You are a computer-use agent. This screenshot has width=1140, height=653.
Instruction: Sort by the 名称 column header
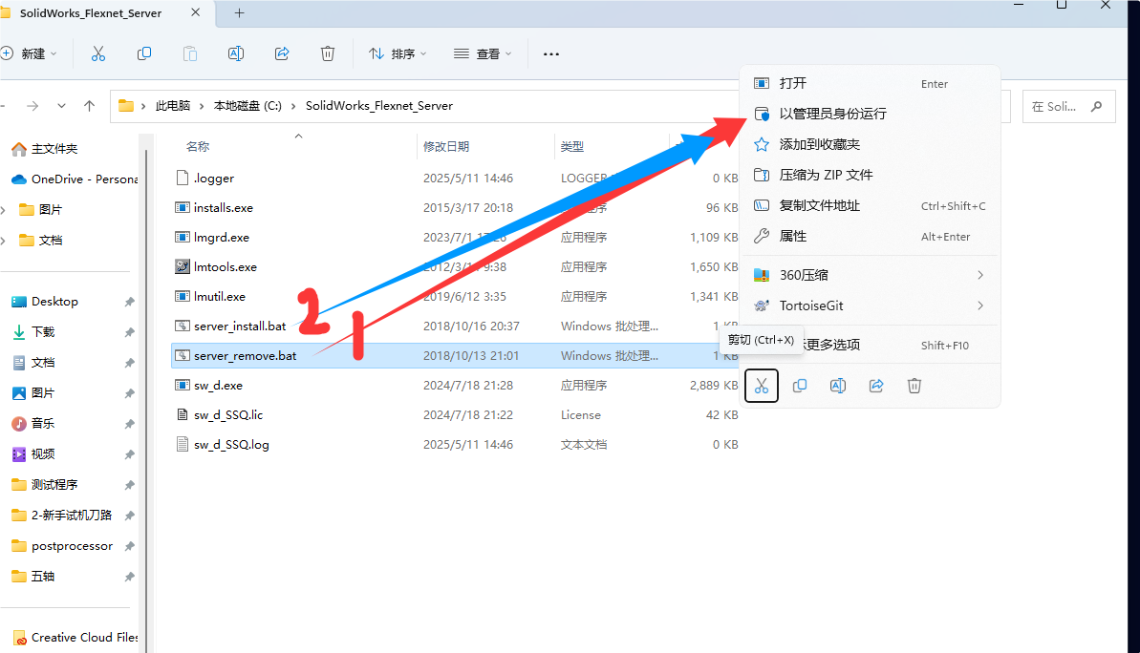(x=198, y=147)
